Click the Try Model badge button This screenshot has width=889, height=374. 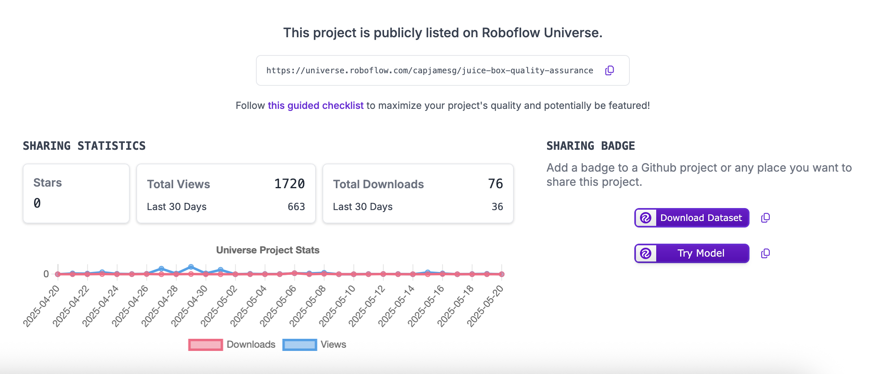[x=701, y=253]
